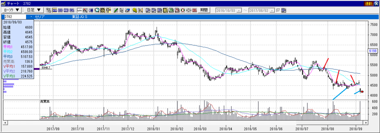
Task: Click the dotted grid settings icon
Action: [102, 10]
